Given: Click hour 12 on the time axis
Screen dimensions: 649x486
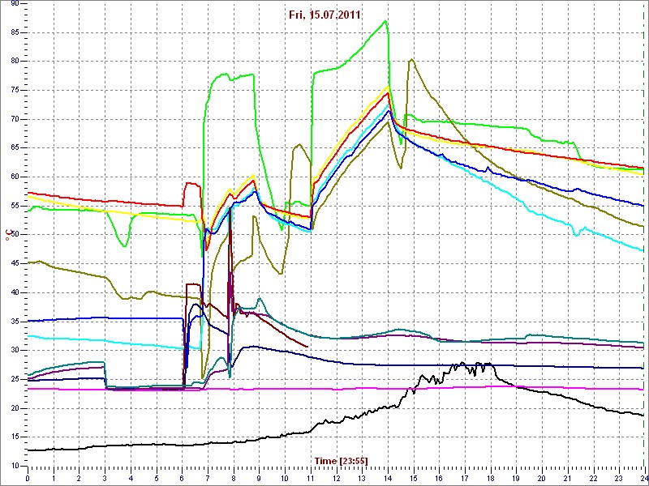Looking at the screenshot, I should click(336, 478).
